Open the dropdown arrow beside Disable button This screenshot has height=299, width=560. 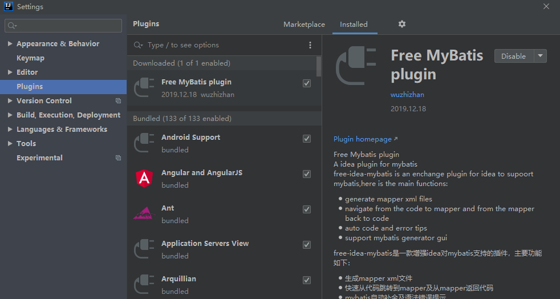[x=540, y=56]
